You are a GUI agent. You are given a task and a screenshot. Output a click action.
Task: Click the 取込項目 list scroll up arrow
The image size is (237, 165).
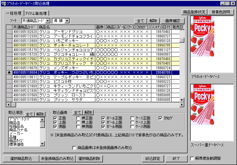[x=42, y=120]
